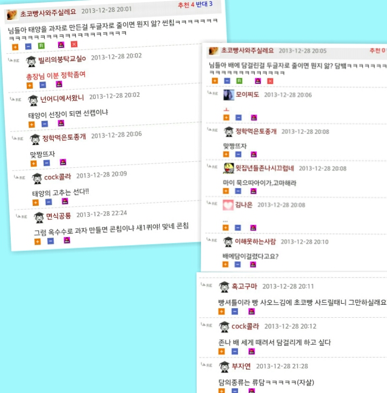Viewport: 387px width, 393px height.
Task: Open 김나은's heart avatar thumbnail
Action: [x=228, y=205]
